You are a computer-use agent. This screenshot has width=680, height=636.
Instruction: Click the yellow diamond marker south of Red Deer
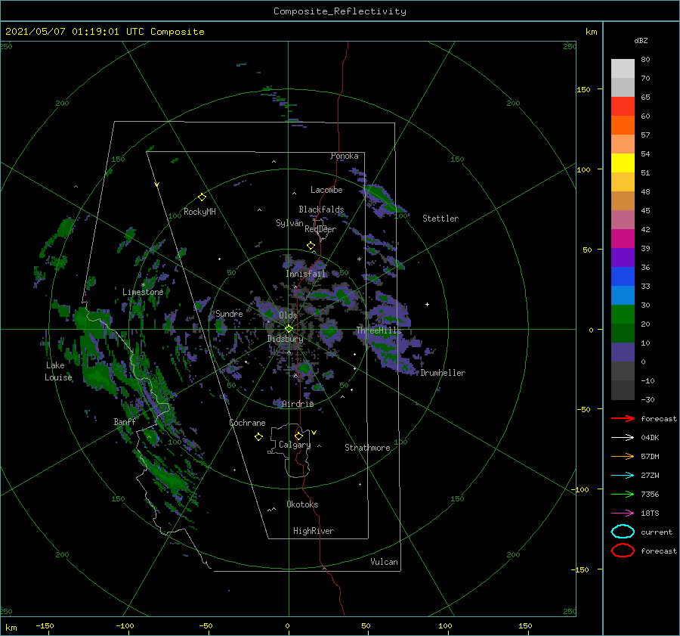point(311,246)
